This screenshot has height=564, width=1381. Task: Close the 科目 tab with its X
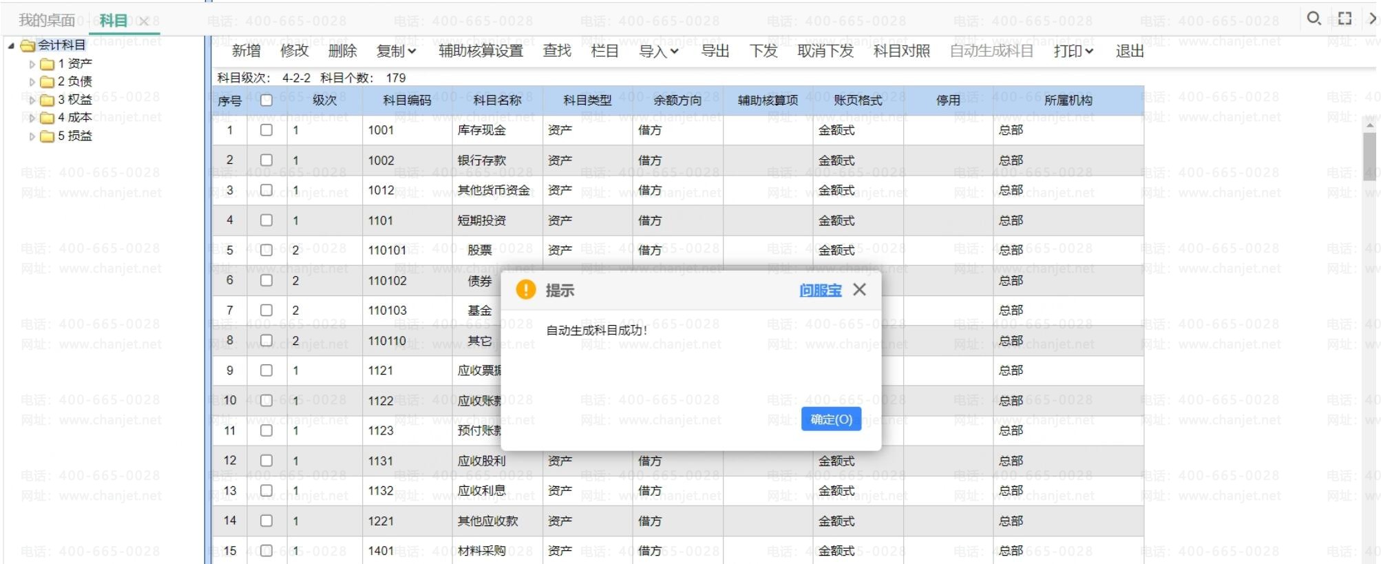tap(144, 21)
